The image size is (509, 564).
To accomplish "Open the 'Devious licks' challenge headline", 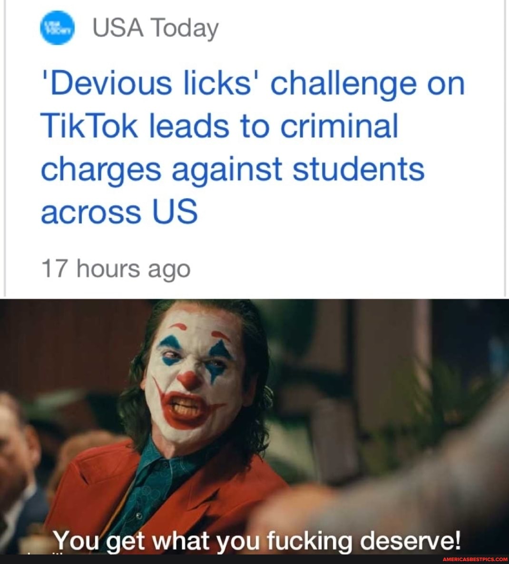I will click(253, 148).
